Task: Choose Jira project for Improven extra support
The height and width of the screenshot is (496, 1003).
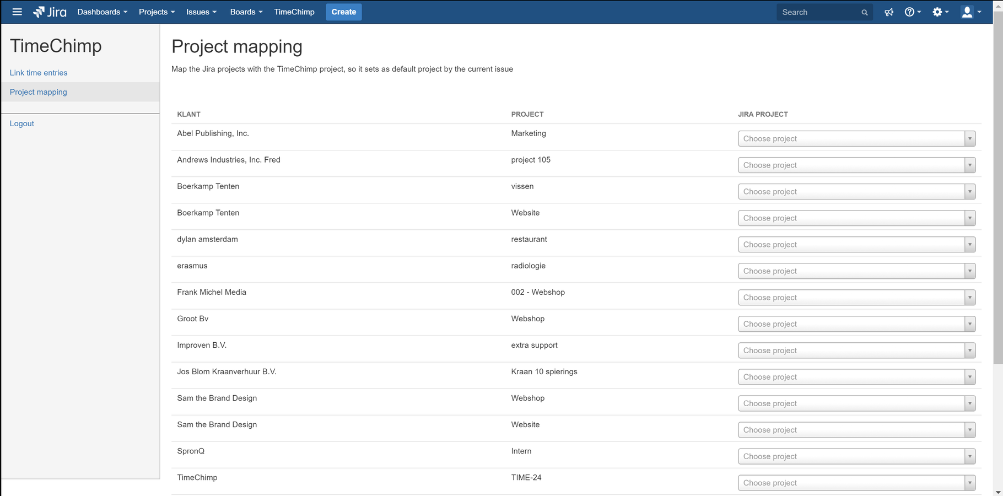Action: 856,351
